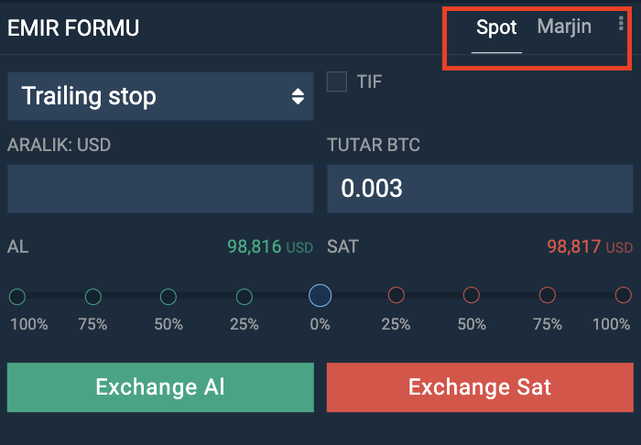Select the red 25% sell slider point
The image size is (641, 445).
click(397, 295)
